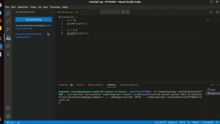Run the Python file with play icon
Screen dimensions: 220x124
[x=211, y=12]
